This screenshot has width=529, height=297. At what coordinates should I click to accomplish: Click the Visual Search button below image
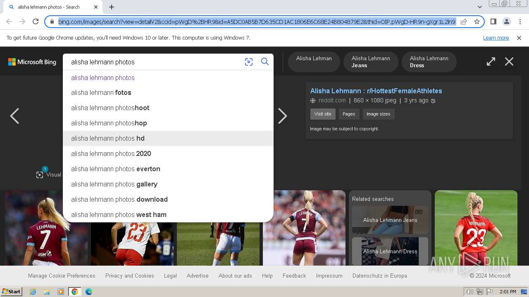pyautogui.click(x=49, y=174)
